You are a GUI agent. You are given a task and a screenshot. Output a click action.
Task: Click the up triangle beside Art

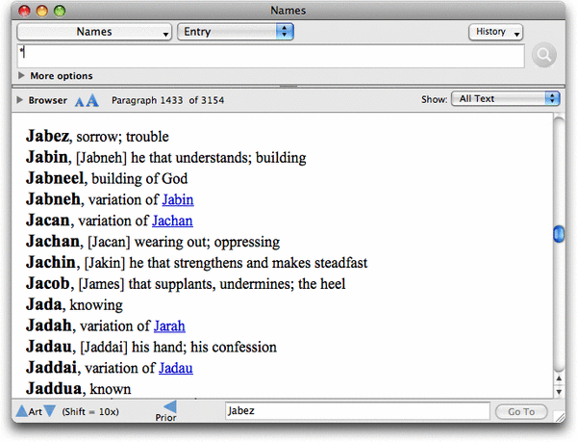[x=21, y=412]
